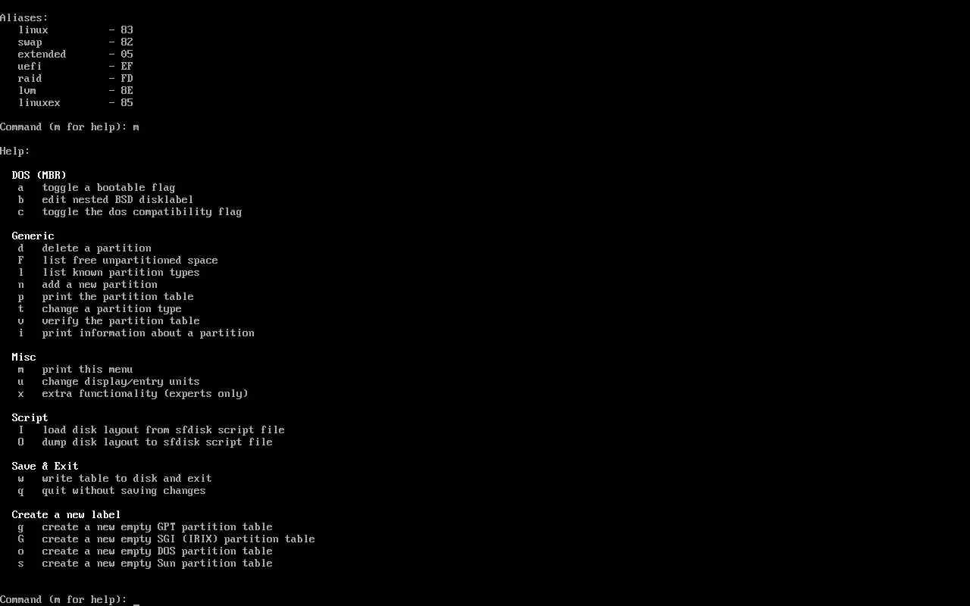Select the 'uefi - EF' alias line
This screenshot has height=606, width=970.
(76, 66)
